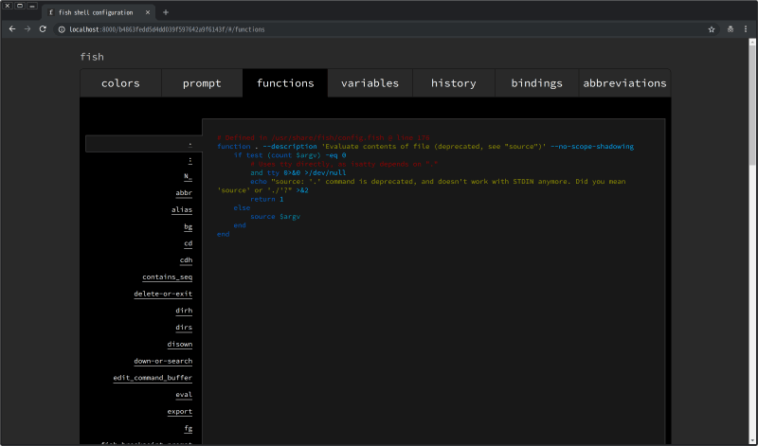Select the fg function

pyautogui.click(x=188, y=429)
